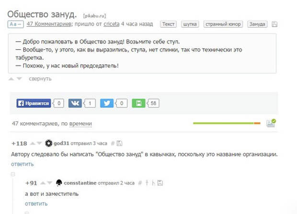
Task: Click the save count 58
Action: (153, 103)
